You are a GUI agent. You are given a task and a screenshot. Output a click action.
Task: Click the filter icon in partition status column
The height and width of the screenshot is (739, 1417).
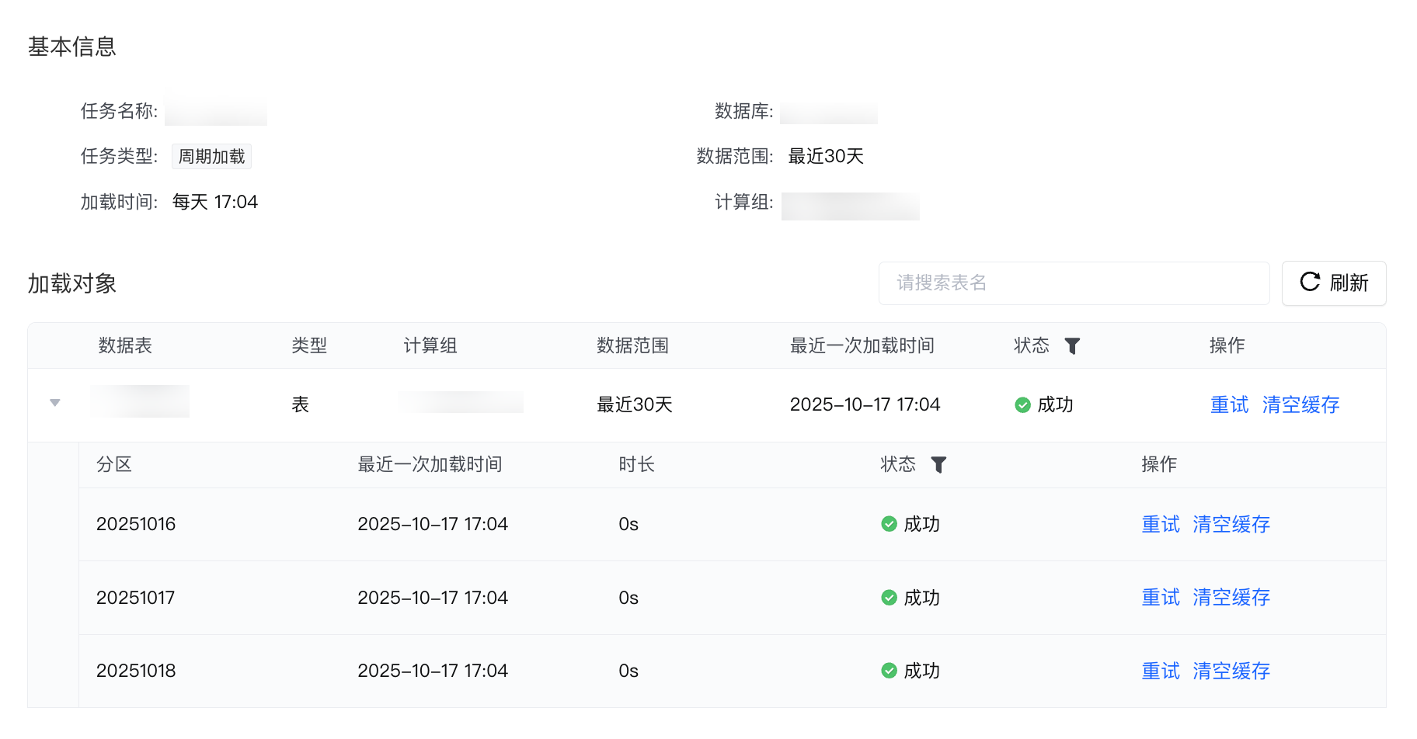(x=938, y=465)
